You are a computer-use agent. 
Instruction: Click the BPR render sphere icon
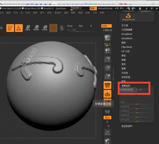107,38
